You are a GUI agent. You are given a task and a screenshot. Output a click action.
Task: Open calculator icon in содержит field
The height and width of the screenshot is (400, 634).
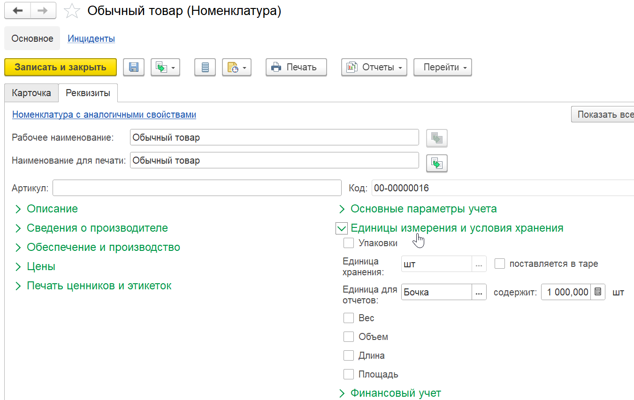pyautogui.click(x=598, y=292)
